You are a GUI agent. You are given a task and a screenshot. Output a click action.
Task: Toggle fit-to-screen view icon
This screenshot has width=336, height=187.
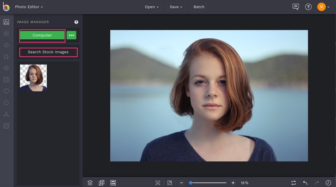pos(158,183)
